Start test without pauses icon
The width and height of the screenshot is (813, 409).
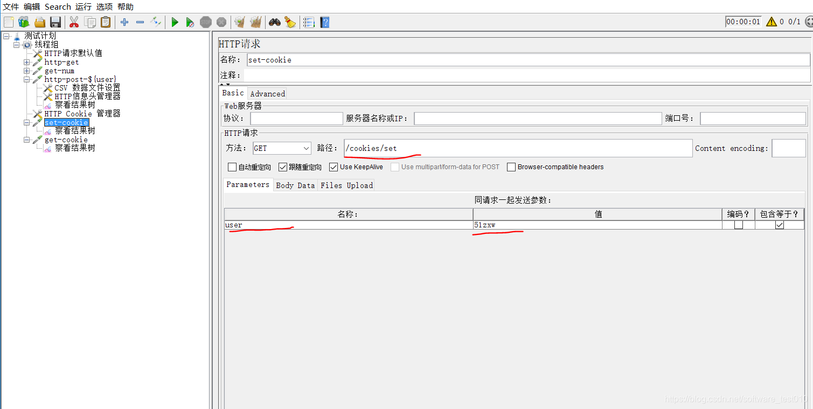tap(190, 22)
